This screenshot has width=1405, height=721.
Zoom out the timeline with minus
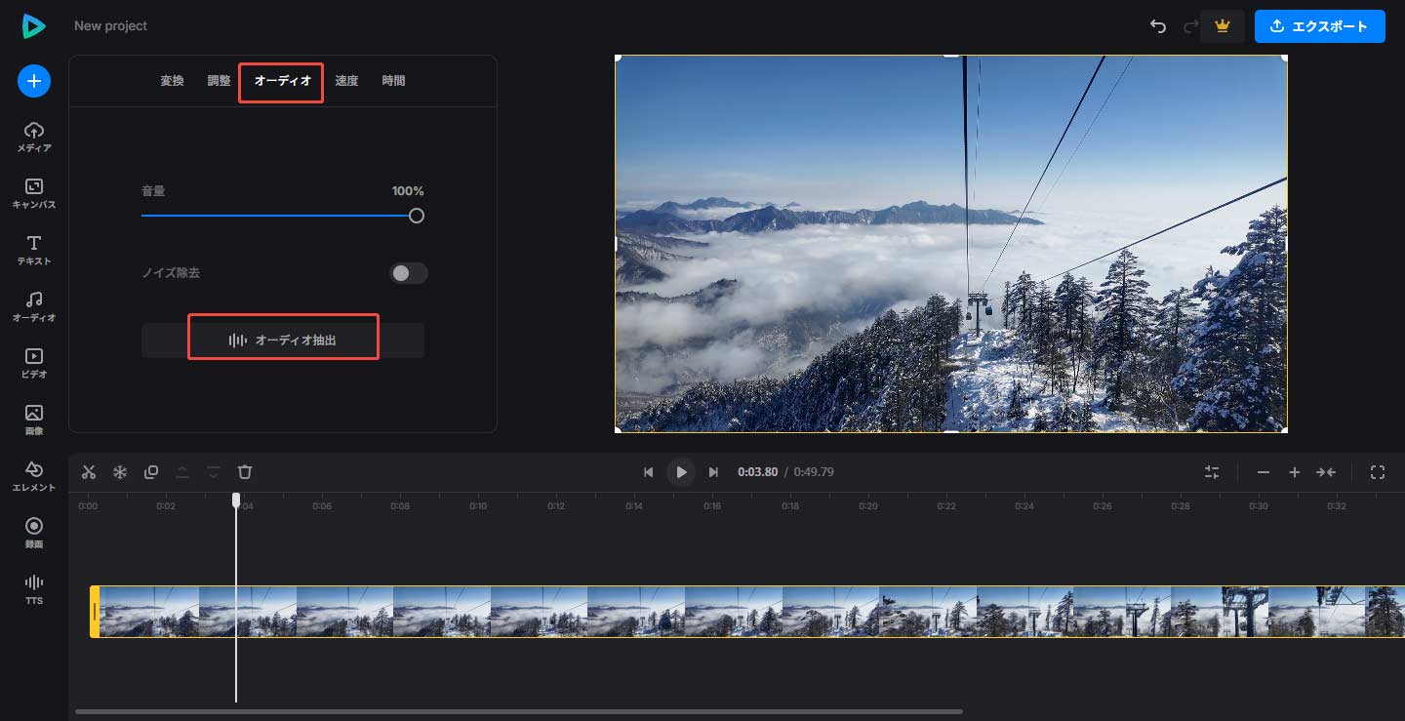coord(1264,472)
